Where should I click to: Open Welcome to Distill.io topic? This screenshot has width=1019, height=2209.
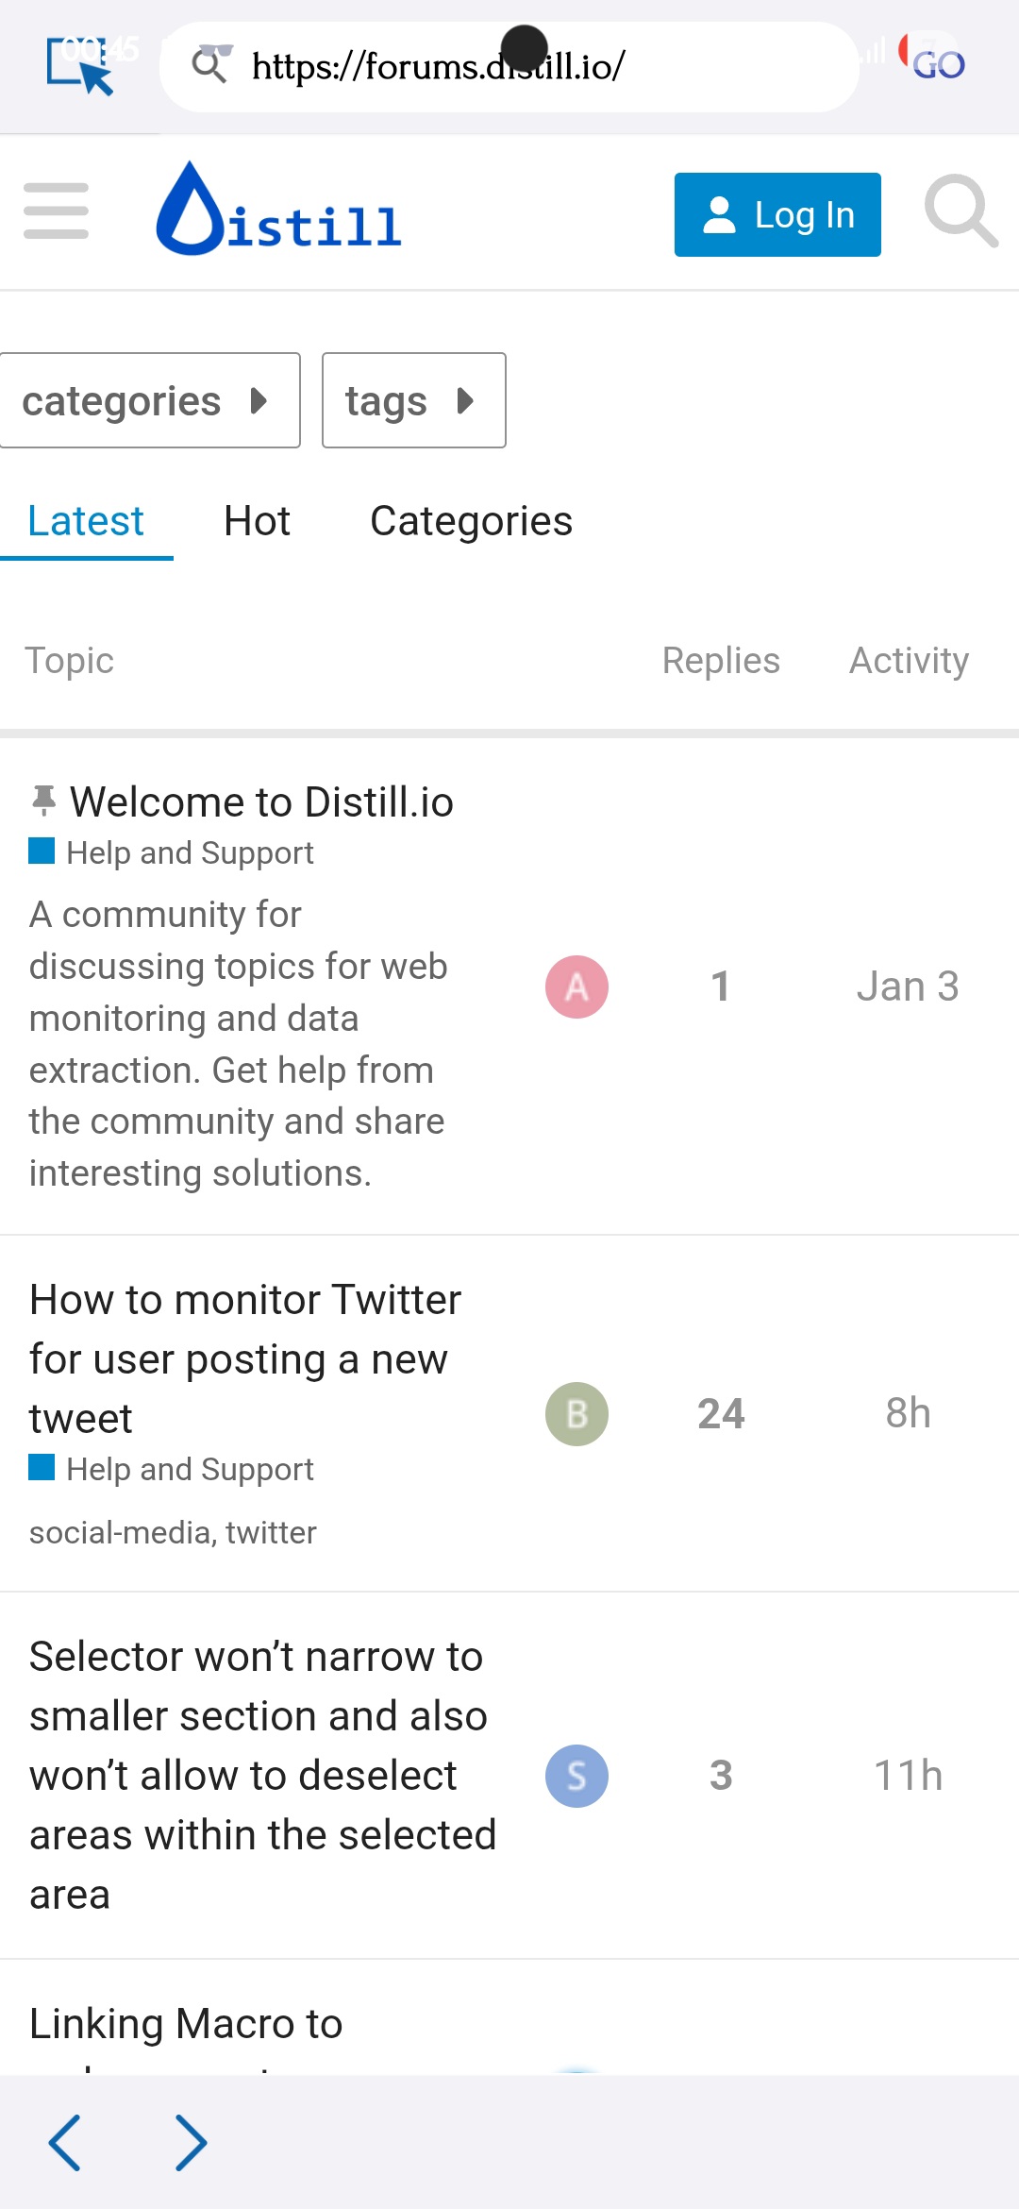point(261,802)
